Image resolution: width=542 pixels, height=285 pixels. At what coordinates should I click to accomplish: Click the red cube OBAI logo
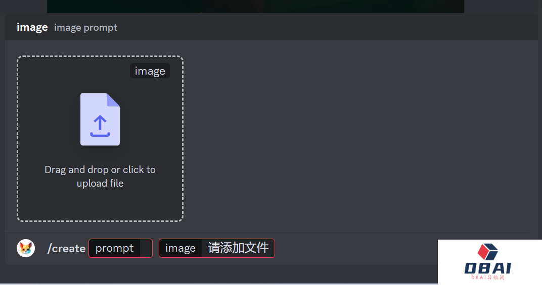pyautogui.click(x=487, y=252)
